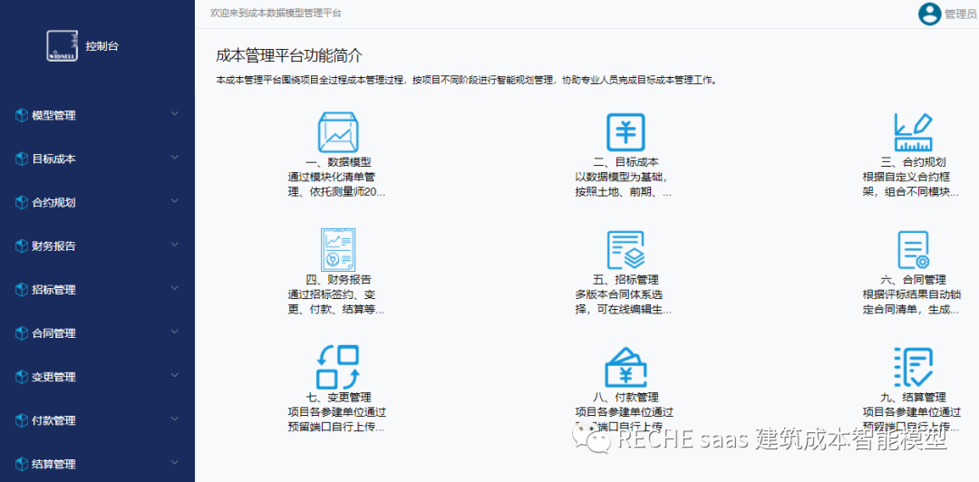The image size is (979, 482).
Task: Expand the 目标成本 sidebar chevron
Action: point(175,158)
